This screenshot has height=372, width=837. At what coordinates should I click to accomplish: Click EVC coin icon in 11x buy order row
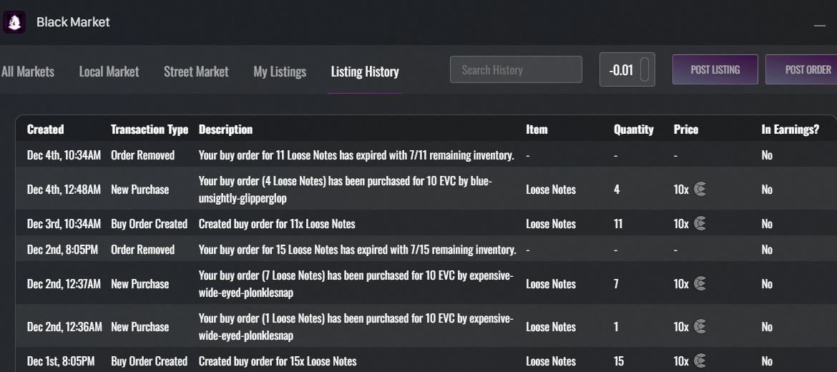[x=700, y=224]
